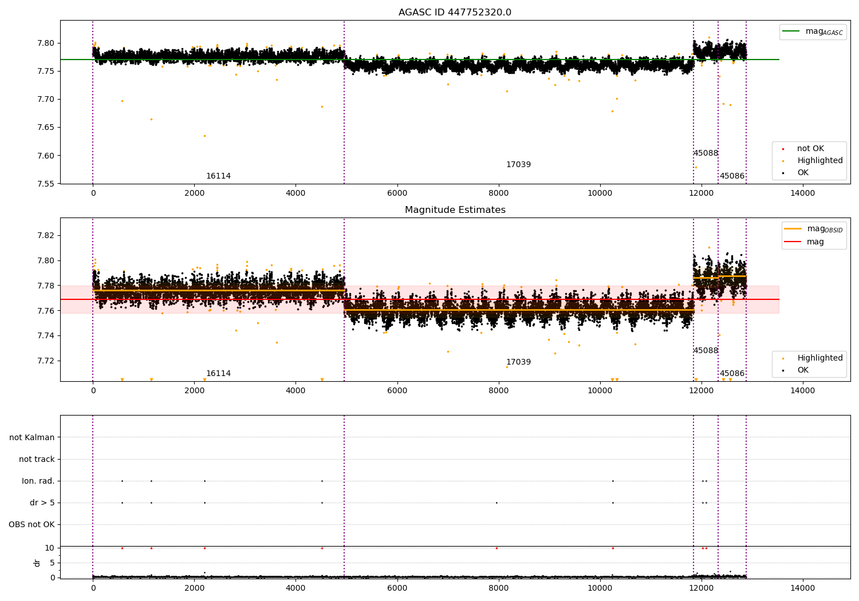Click the 45086 label in Magnitude Estimates plot
This screenshot has height=601, width=859.
click(x=732, y=374)
